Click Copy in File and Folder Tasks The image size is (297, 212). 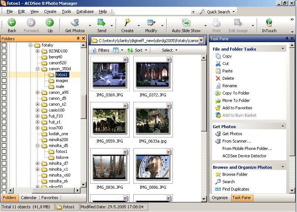pyautogui.click(x=227, y=56)
